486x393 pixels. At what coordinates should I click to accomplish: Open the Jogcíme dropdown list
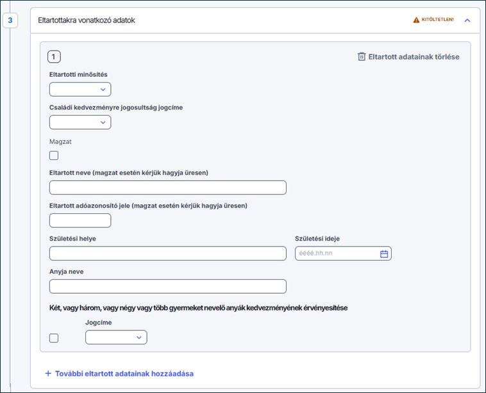[x=116, y=337]
